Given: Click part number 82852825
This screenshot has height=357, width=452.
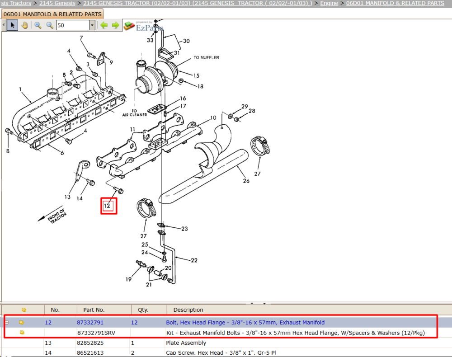Looking at the screenshot, I should (x=90, y=343).
